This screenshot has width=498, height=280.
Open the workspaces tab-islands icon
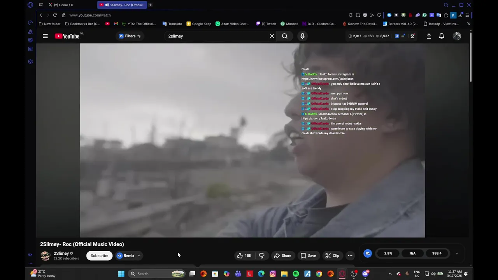click(x=41, y=5)
